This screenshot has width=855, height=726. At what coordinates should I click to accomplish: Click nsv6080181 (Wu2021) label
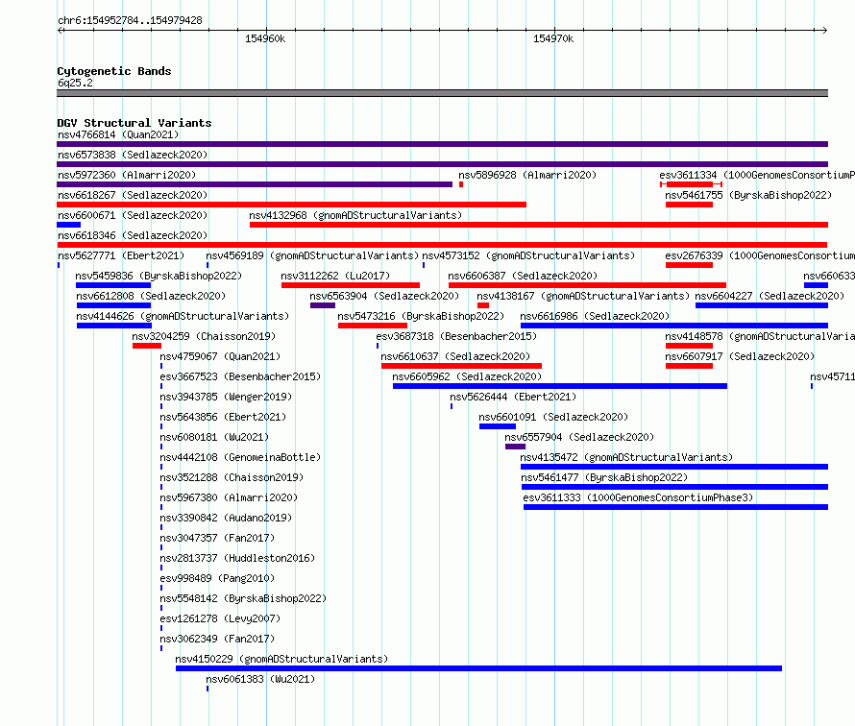(x=214, y=437)
